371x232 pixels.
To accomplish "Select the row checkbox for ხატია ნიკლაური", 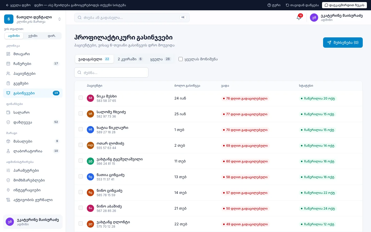I will click(x=81, y=129).
